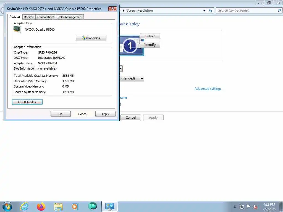Screen dimensions: 283x212
Task: Open Action Center flag tray icon
Action: point(248,207)
